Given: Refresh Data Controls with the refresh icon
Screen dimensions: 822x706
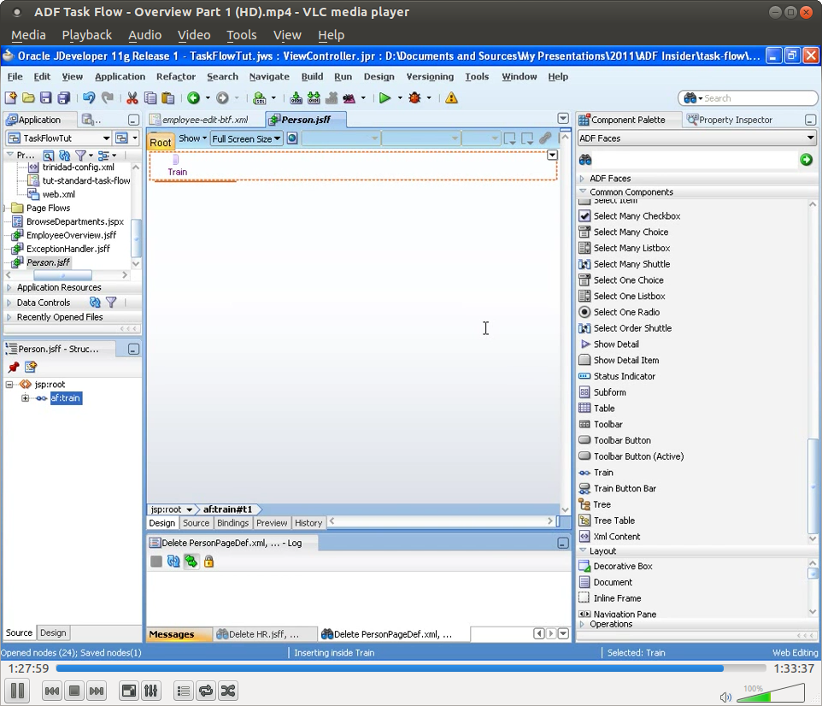Looking at the screenshot, I should click(x=96, y=302).
